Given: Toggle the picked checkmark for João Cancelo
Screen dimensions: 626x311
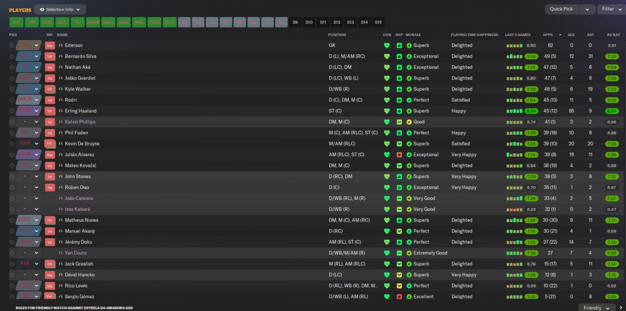Looking at the screenshot, I should click(x=12, y=198).
